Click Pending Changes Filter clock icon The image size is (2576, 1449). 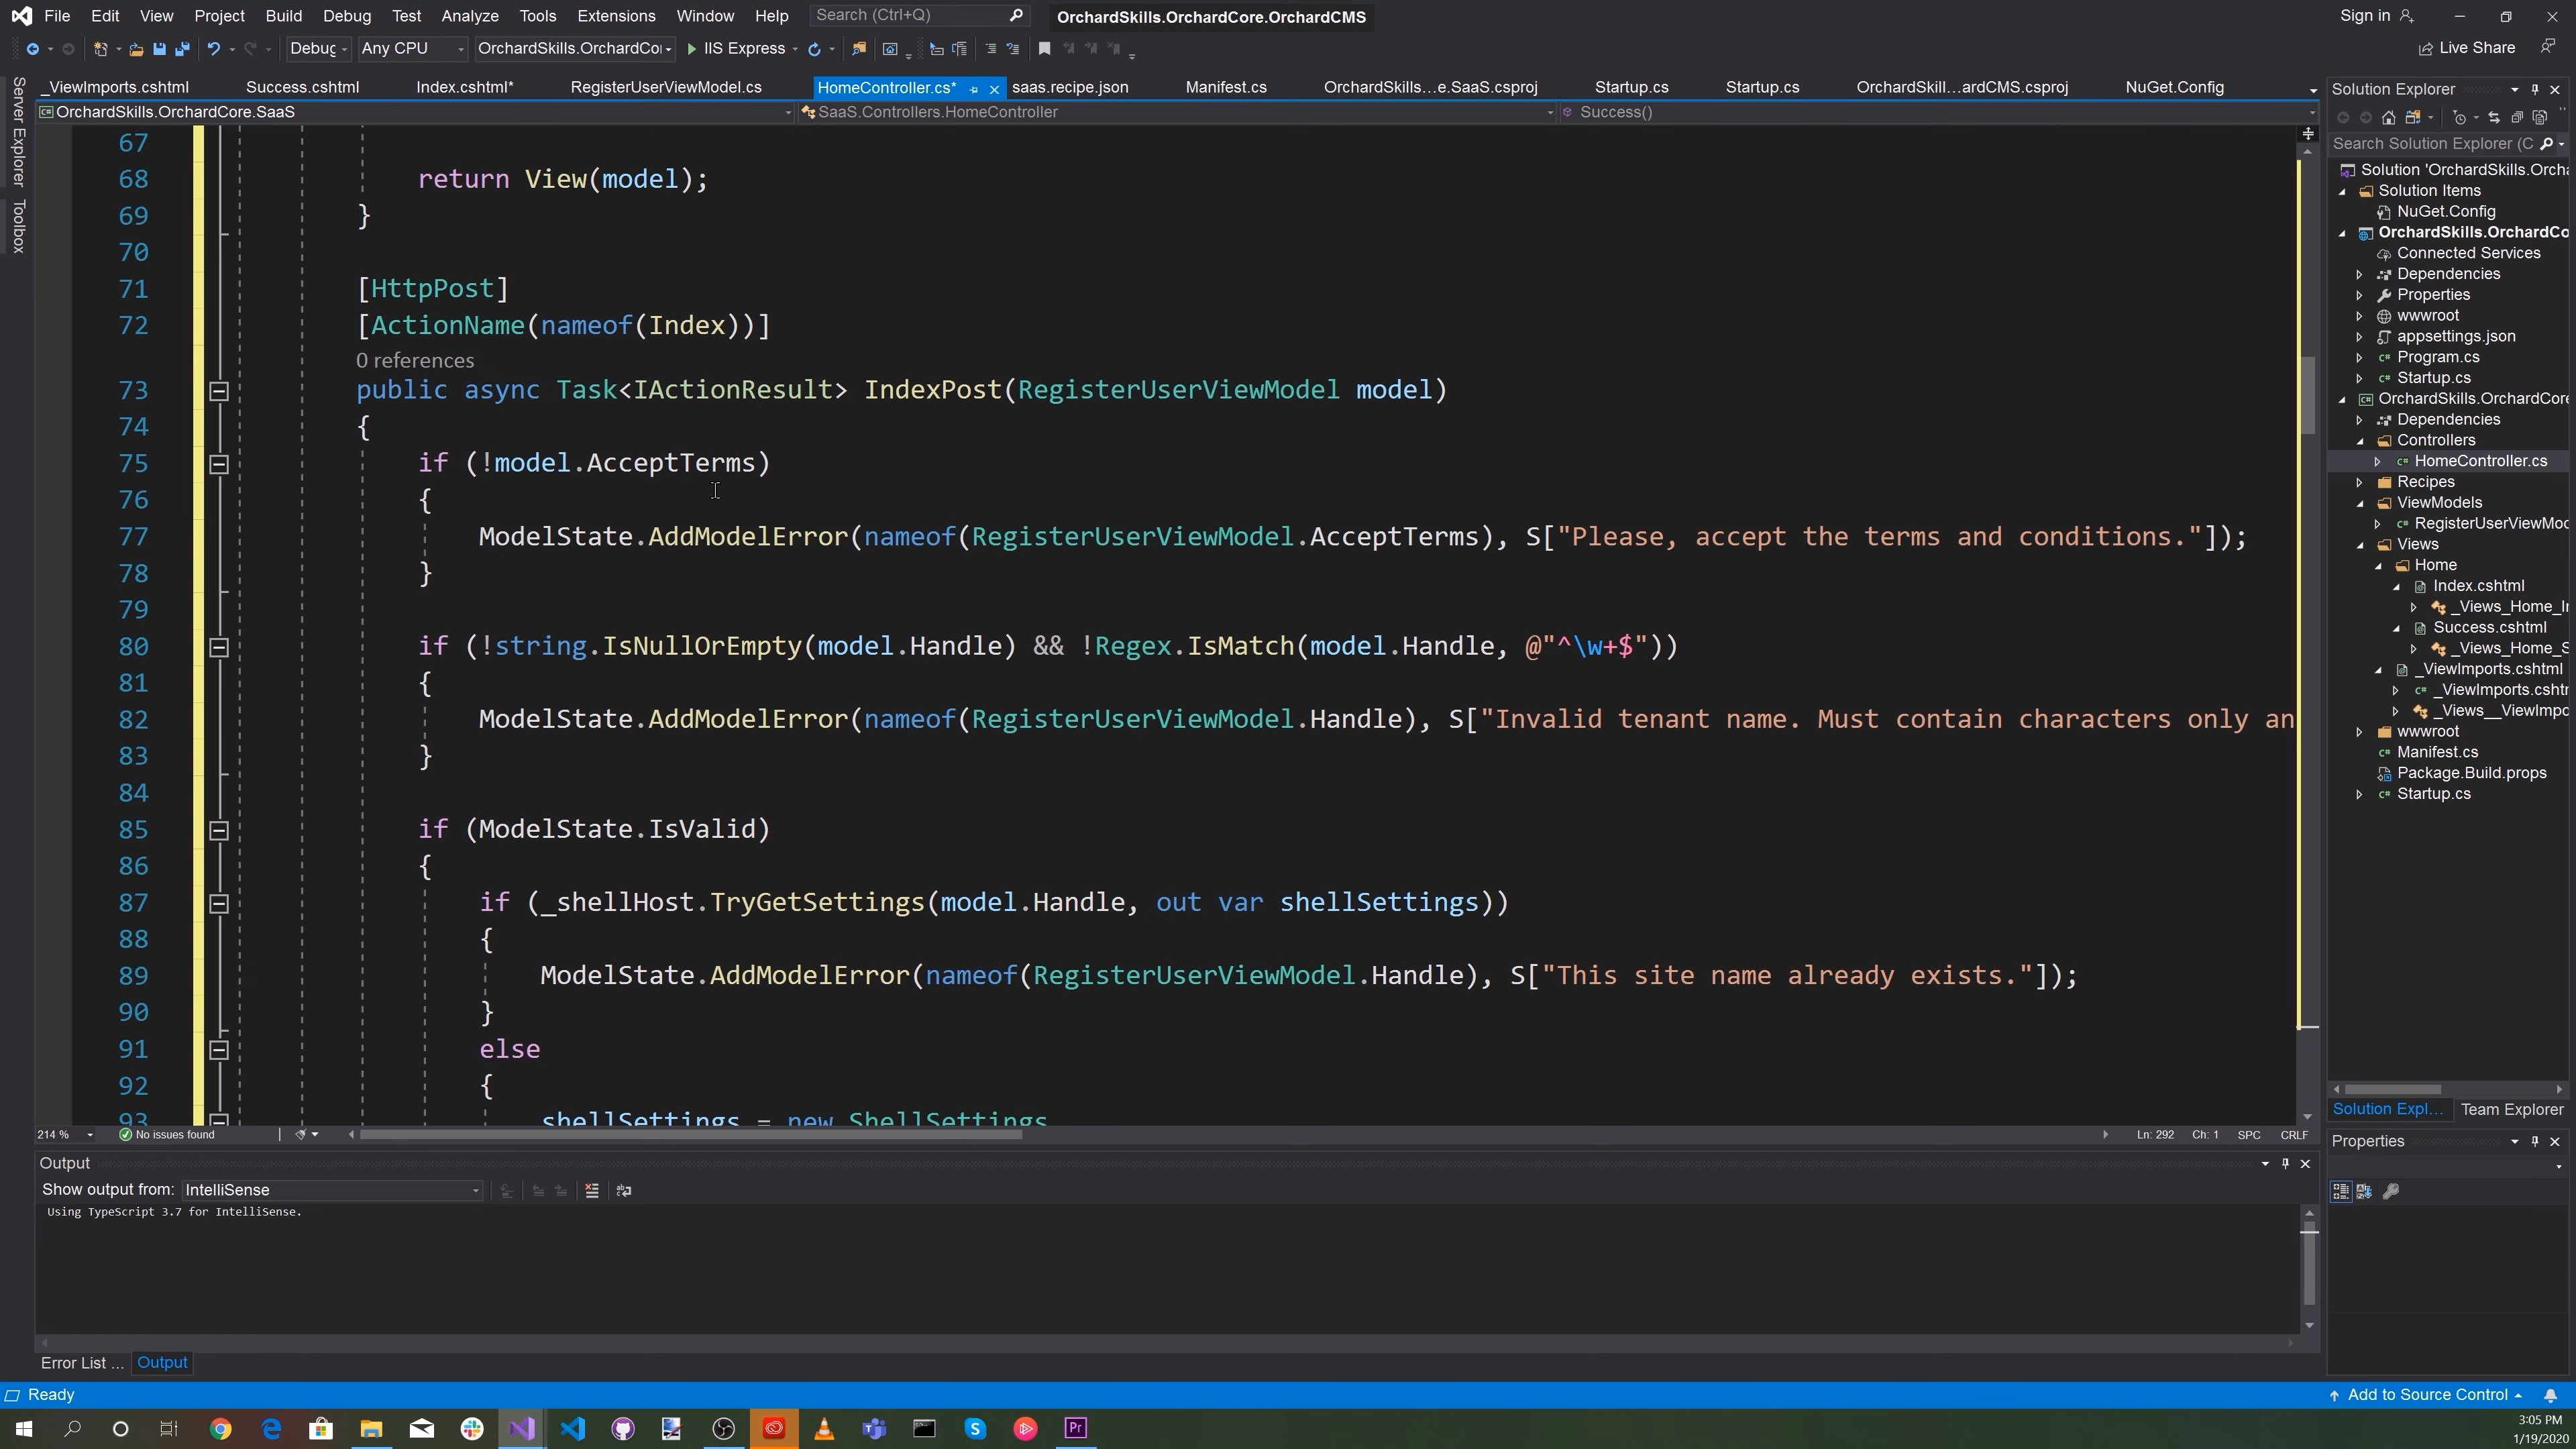pos(2460,118)
